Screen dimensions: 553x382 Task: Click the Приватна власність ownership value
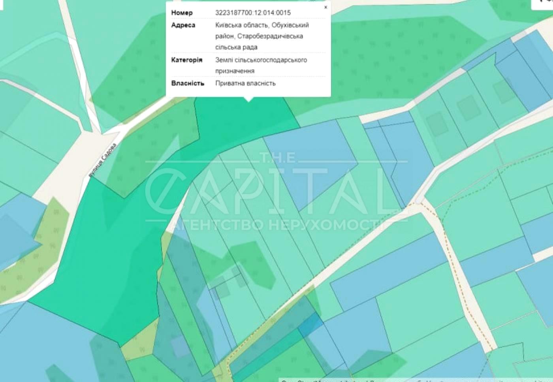(245, 83)
